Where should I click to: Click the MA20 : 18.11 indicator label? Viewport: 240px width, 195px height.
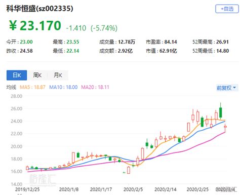click(95, 87)
